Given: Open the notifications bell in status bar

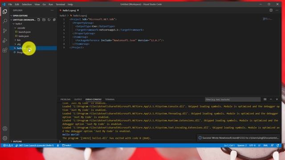Looking at the screenshot, I should [278, 145].
